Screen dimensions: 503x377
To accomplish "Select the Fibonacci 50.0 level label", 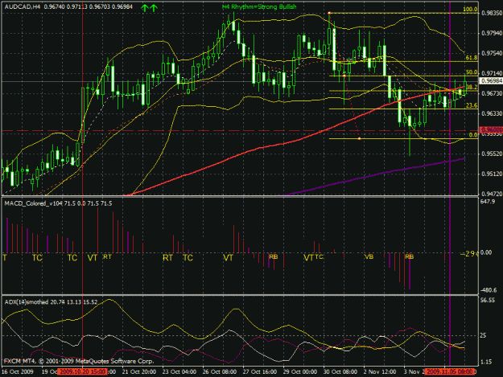I will tap(472, 72).
